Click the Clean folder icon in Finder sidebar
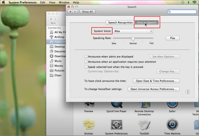Viewport: 199px width, 136px height. click(x=51, y=75)
